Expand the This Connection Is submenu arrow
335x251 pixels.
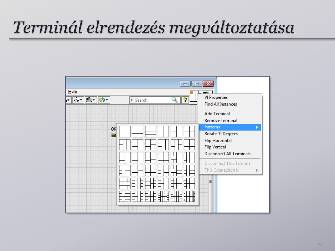click(x=257, y=170)
